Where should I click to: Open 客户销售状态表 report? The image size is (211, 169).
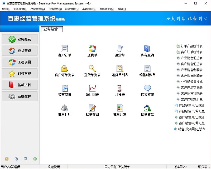[x=189, y=94]
